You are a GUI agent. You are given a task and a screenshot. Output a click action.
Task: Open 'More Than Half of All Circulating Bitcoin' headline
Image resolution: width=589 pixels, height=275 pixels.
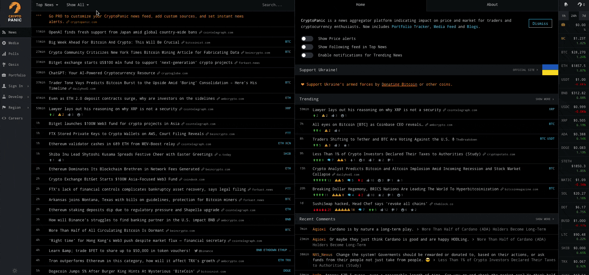click(x=106, y=230)
